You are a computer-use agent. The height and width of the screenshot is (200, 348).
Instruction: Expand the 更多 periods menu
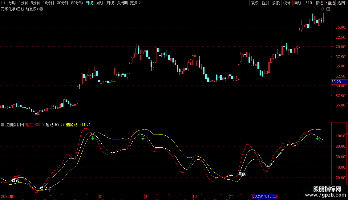click(135, 3)
